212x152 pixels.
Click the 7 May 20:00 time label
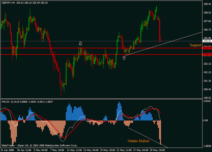57,150
